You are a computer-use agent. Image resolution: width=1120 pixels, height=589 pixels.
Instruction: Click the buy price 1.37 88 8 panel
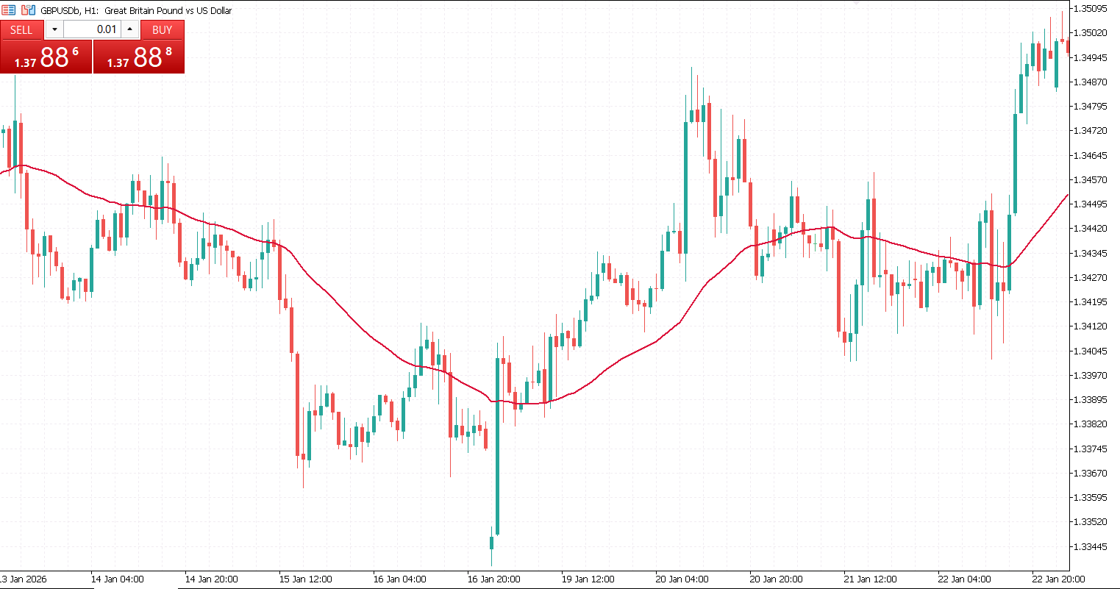coord(139,57)
